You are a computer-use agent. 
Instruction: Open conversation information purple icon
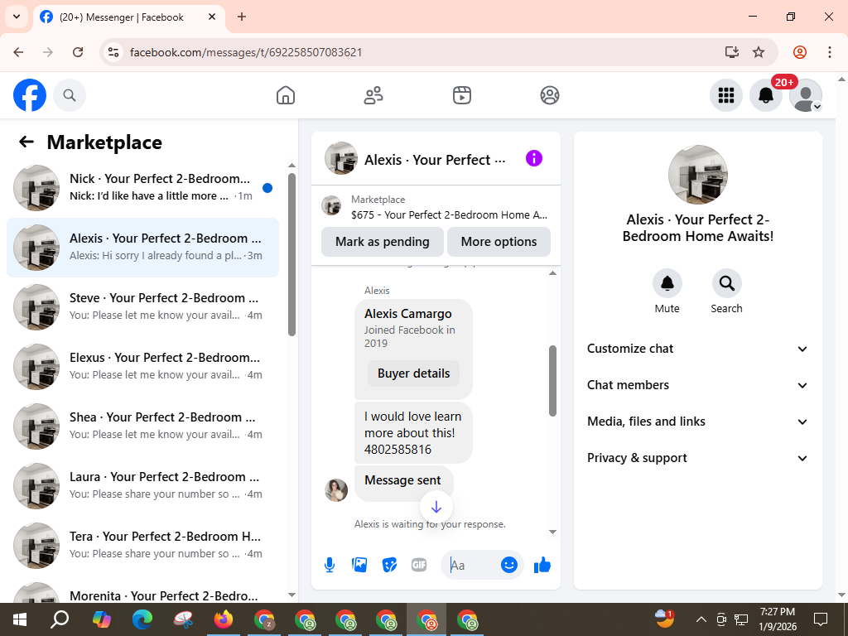(534, 158)
